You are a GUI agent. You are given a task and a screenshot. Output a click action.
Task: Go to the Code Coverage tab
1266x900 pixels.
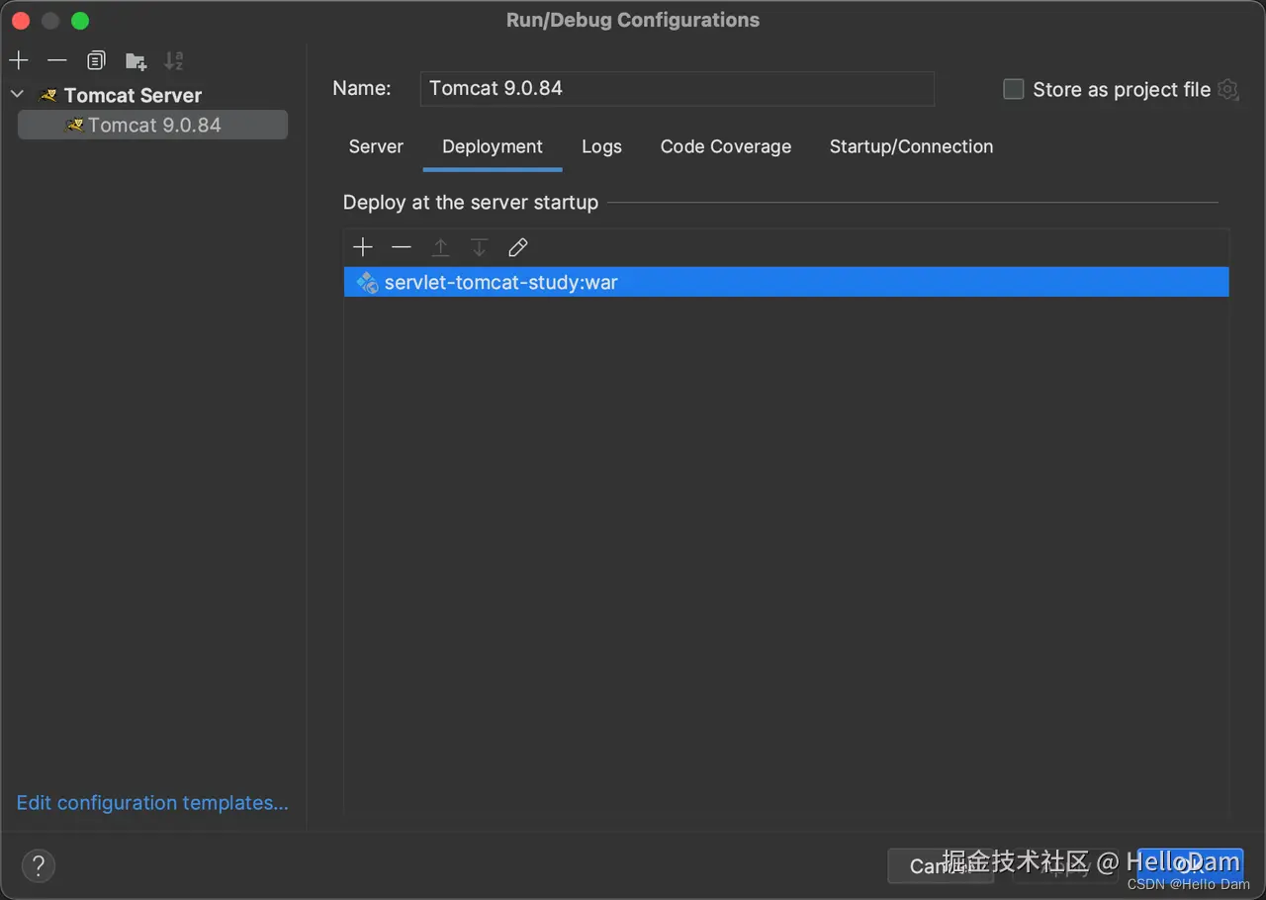coord(726,146)
